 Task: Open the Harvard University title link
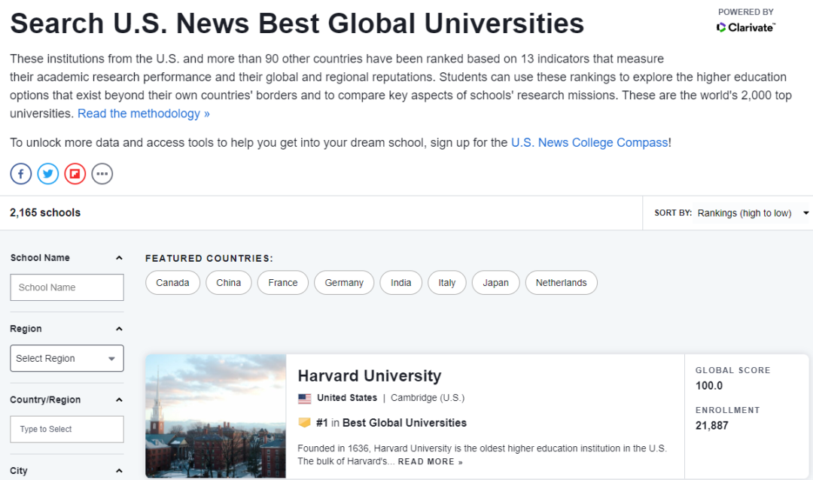coord(369,375)
